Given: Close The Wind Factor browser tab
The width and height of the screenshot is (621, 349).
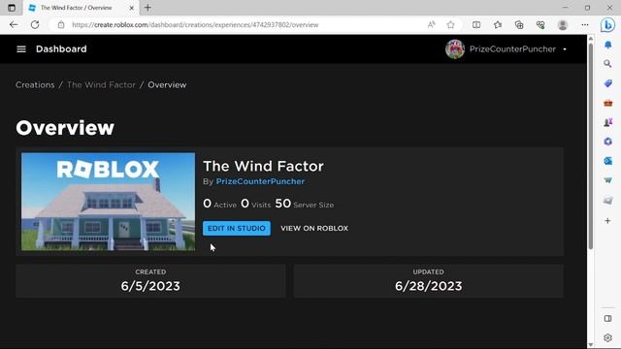Looking at the screenshot, I should (132, 8).
